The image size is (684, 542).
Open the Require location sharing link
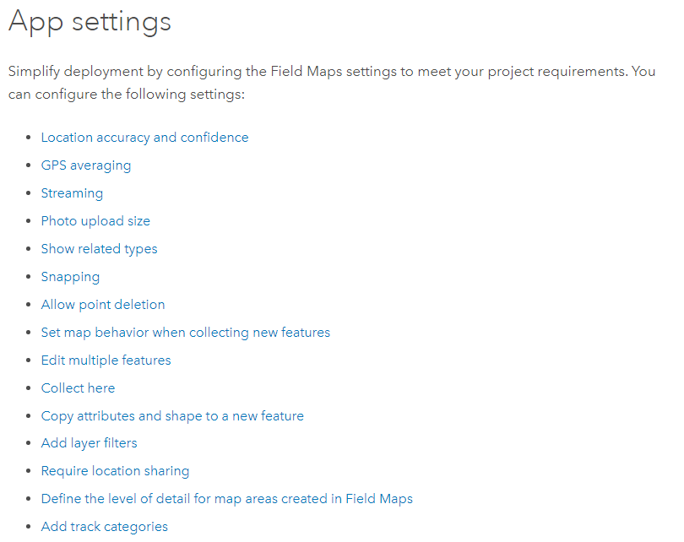[115, 471]
